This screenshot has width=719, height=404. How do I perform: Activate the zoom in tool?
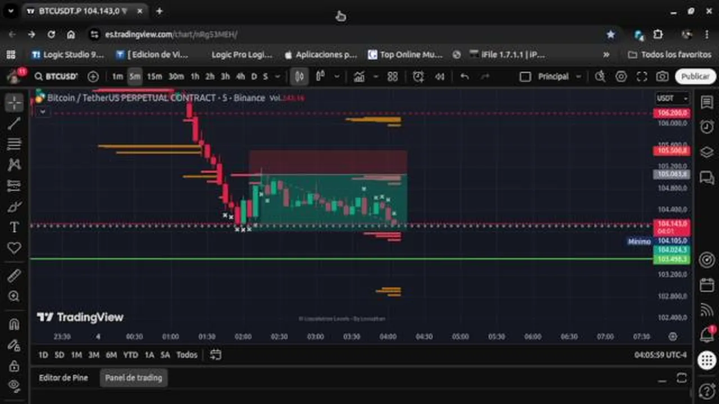(x=14, y=296)
